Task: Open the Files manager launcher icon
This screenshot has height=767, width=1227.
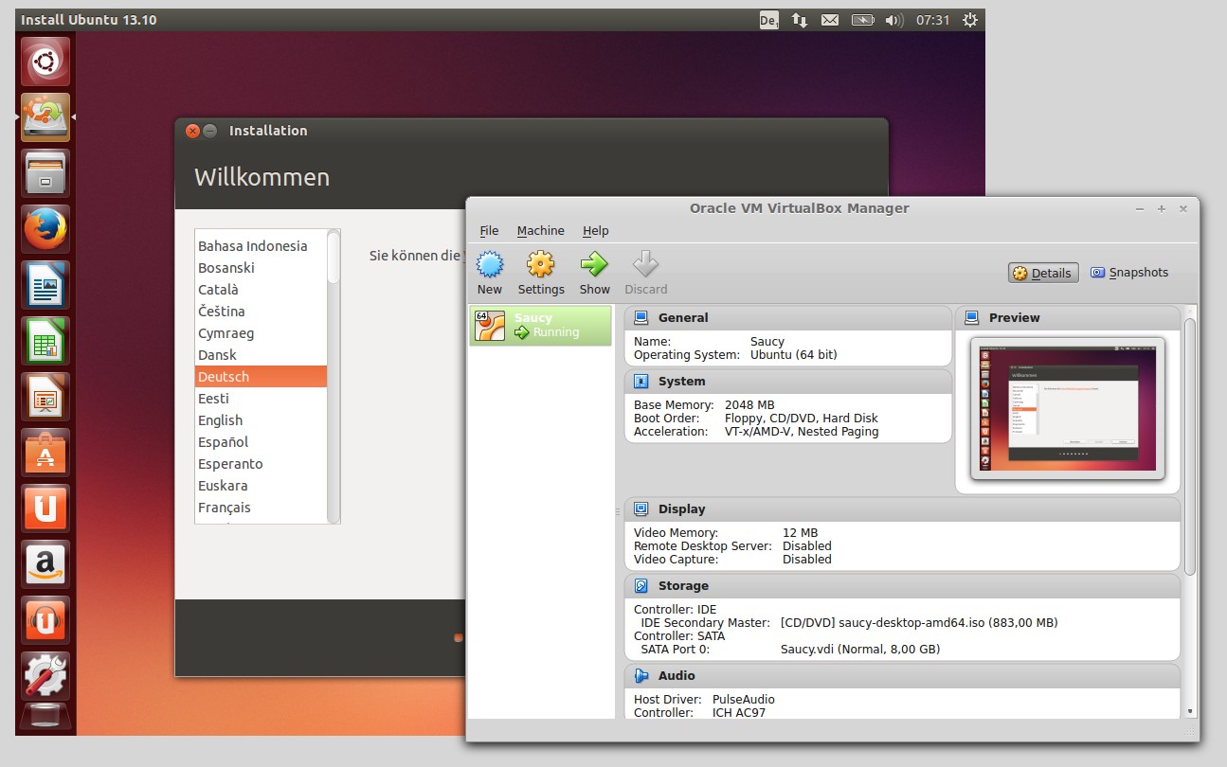Action: 45,173
